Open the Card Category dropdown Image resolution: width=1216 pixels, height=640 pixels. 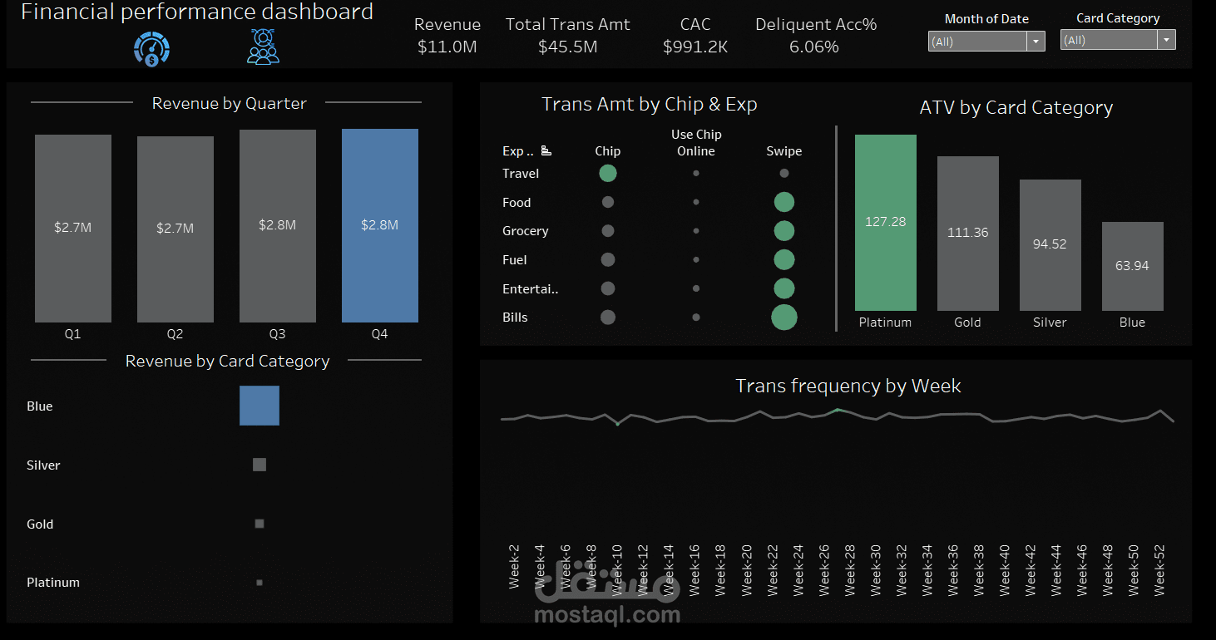(1165, 39)
